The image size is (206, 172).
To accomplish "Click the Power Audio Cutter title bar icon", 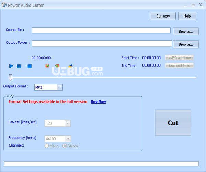I will tap(4, 5).
